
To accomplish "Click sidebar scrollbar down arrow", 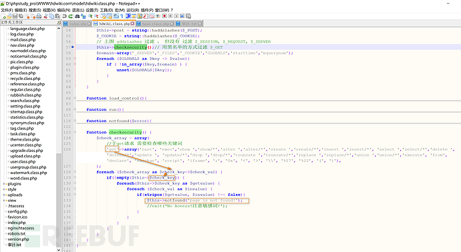I will pos(59,249).
